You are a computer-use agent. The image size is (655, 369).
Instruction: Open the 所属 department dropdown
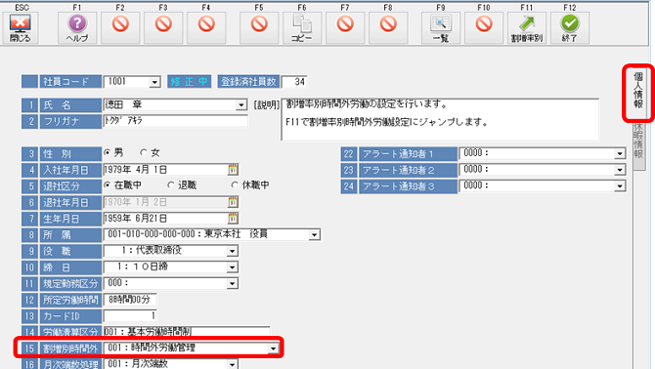[x=315, y=234]
